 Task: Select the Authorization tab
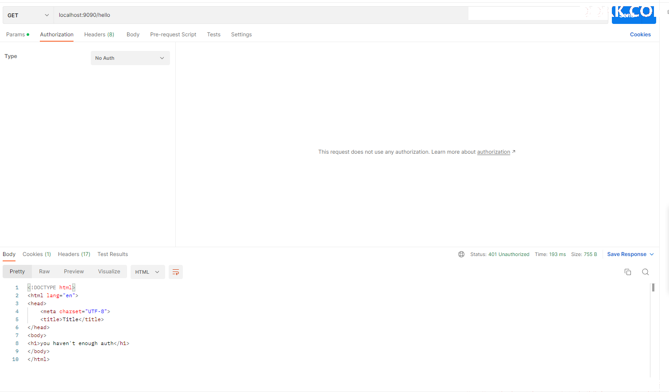click(57, 35)
